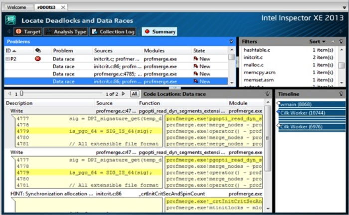Select Cilk Worker (10744) thread
349x215 pixels.
coord(312,113)
